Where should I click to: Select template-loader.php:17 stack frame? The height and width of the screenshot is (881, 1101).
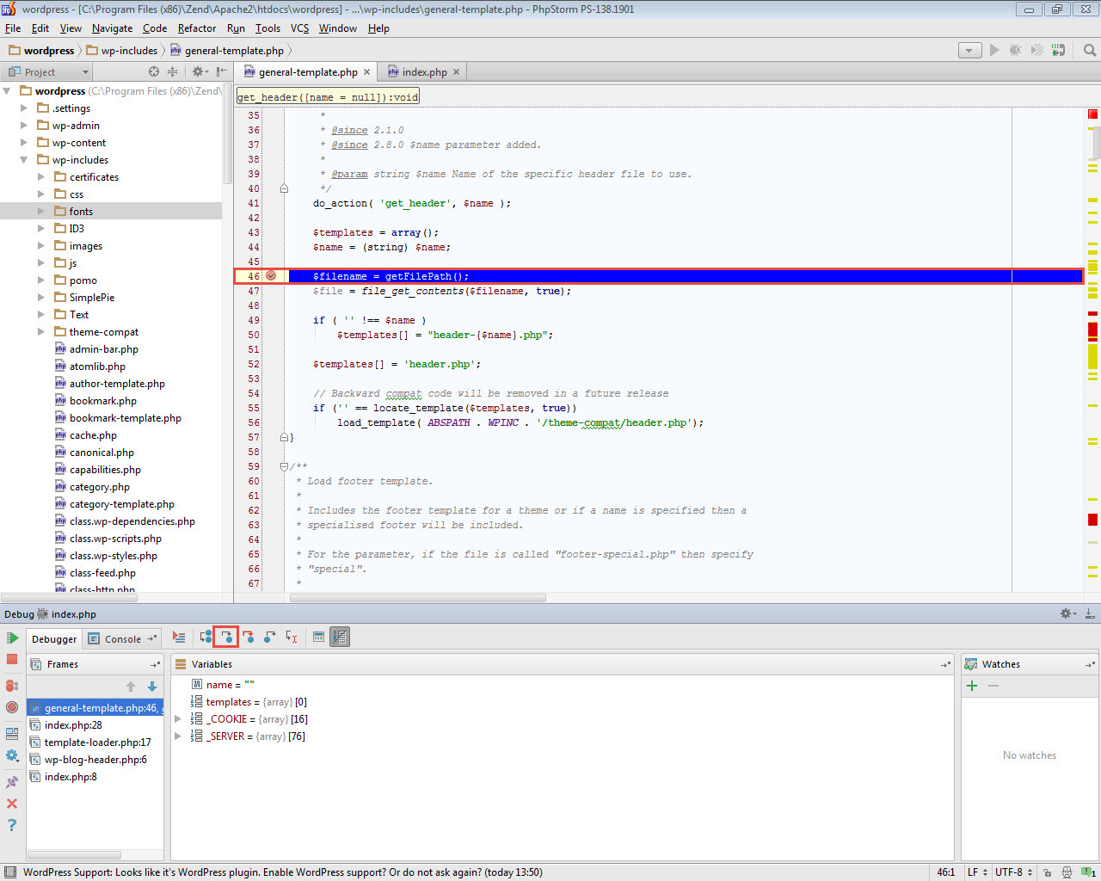[97, 742]
